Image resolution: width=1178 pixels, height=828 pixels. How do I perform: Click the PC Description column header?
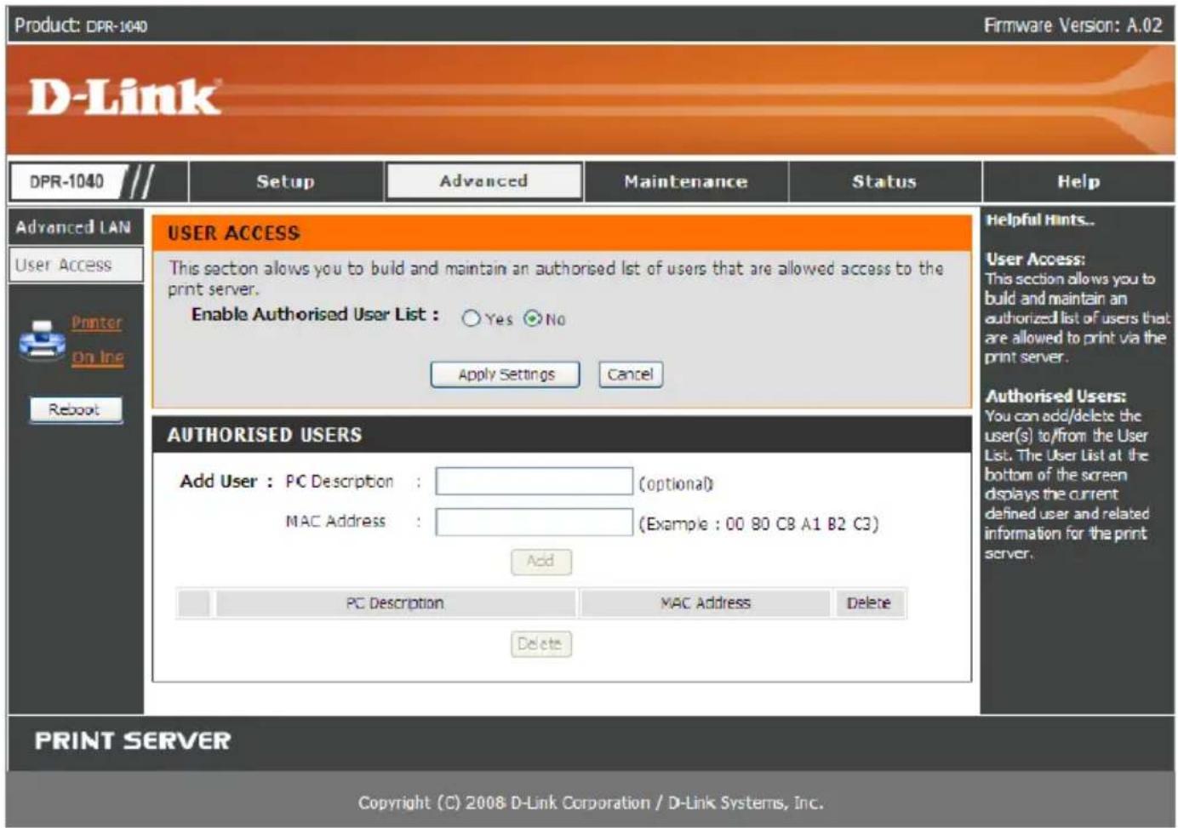pyautogui.click(x=395, y=603)
